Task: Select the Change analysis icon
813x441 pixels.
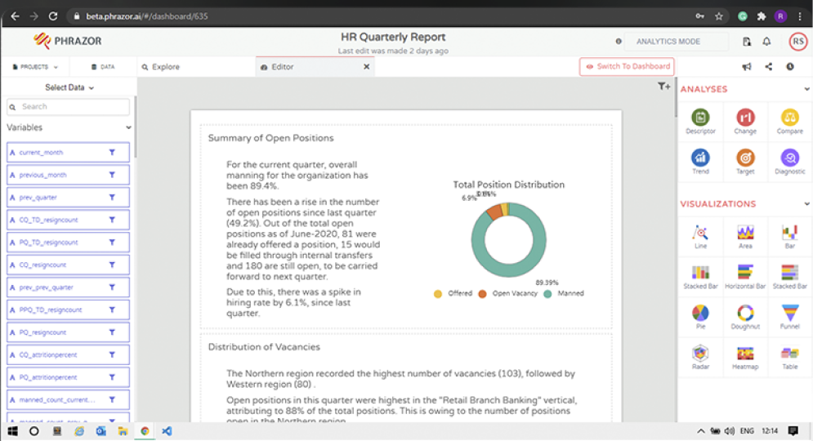Action: pos(745,118)
